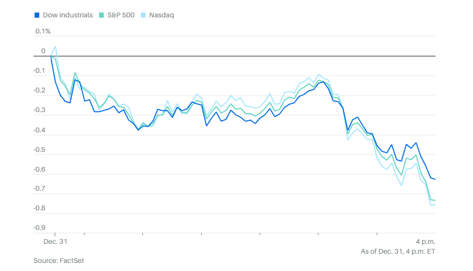The image size is (473, 271).
Task: Click the -0.3 y-axis label
Action: click(39, 110)
